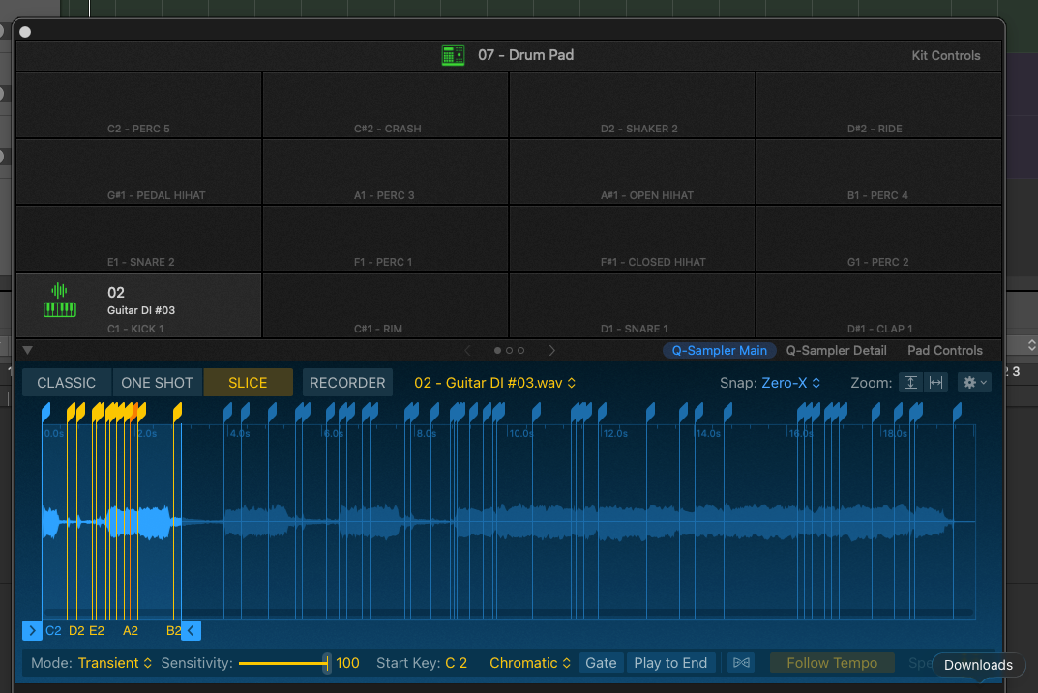Viewport: 1038px width, 693px height.
Task: Click the reverse playback bowtie icon
Action: pyautogui.click(x=741, y=663)
